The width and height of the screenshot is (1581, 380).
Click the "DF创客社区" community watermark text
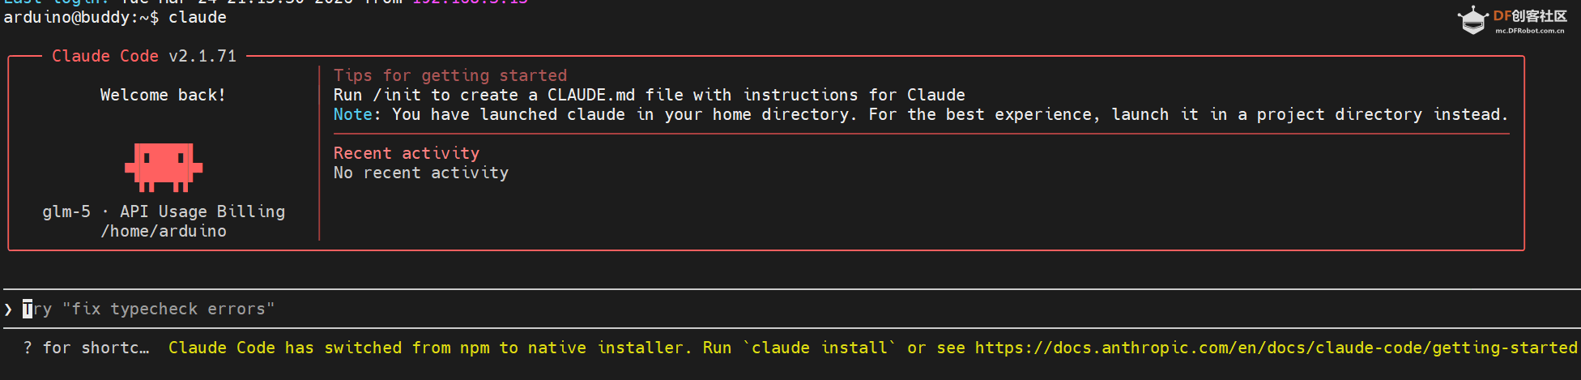click(1530, 16)
